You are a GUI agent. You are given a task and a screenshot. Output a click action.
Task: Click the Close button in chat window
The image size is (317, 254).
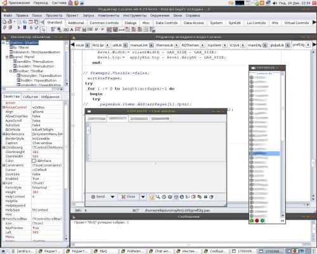128,197
